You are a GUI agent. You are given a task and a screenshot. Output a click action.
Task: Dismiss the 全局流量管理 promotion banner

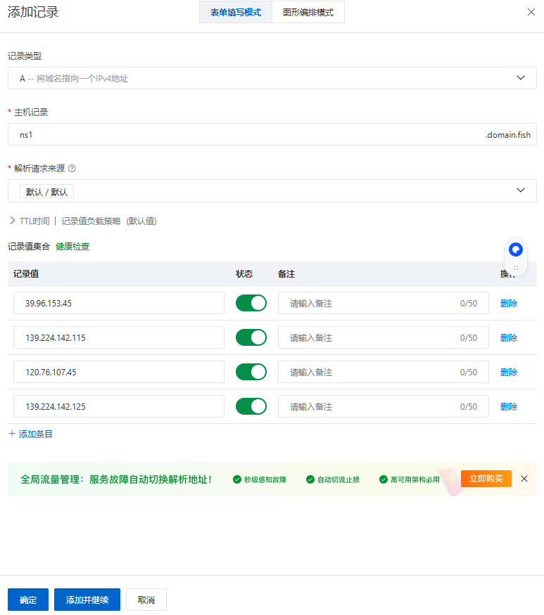(524, 479)
